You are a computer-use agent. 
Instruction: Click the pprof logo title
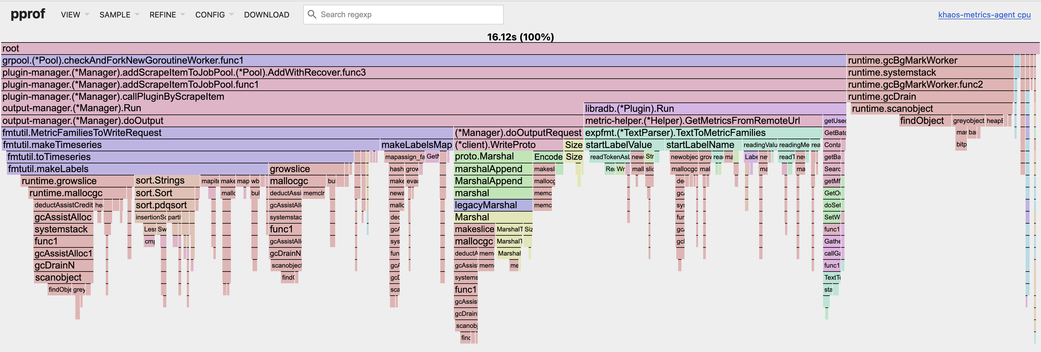coord(28,14)
